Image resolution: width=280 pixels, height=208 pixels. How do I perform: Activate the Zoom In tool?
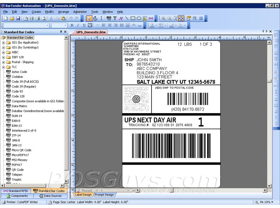click(x=164, y=18)
